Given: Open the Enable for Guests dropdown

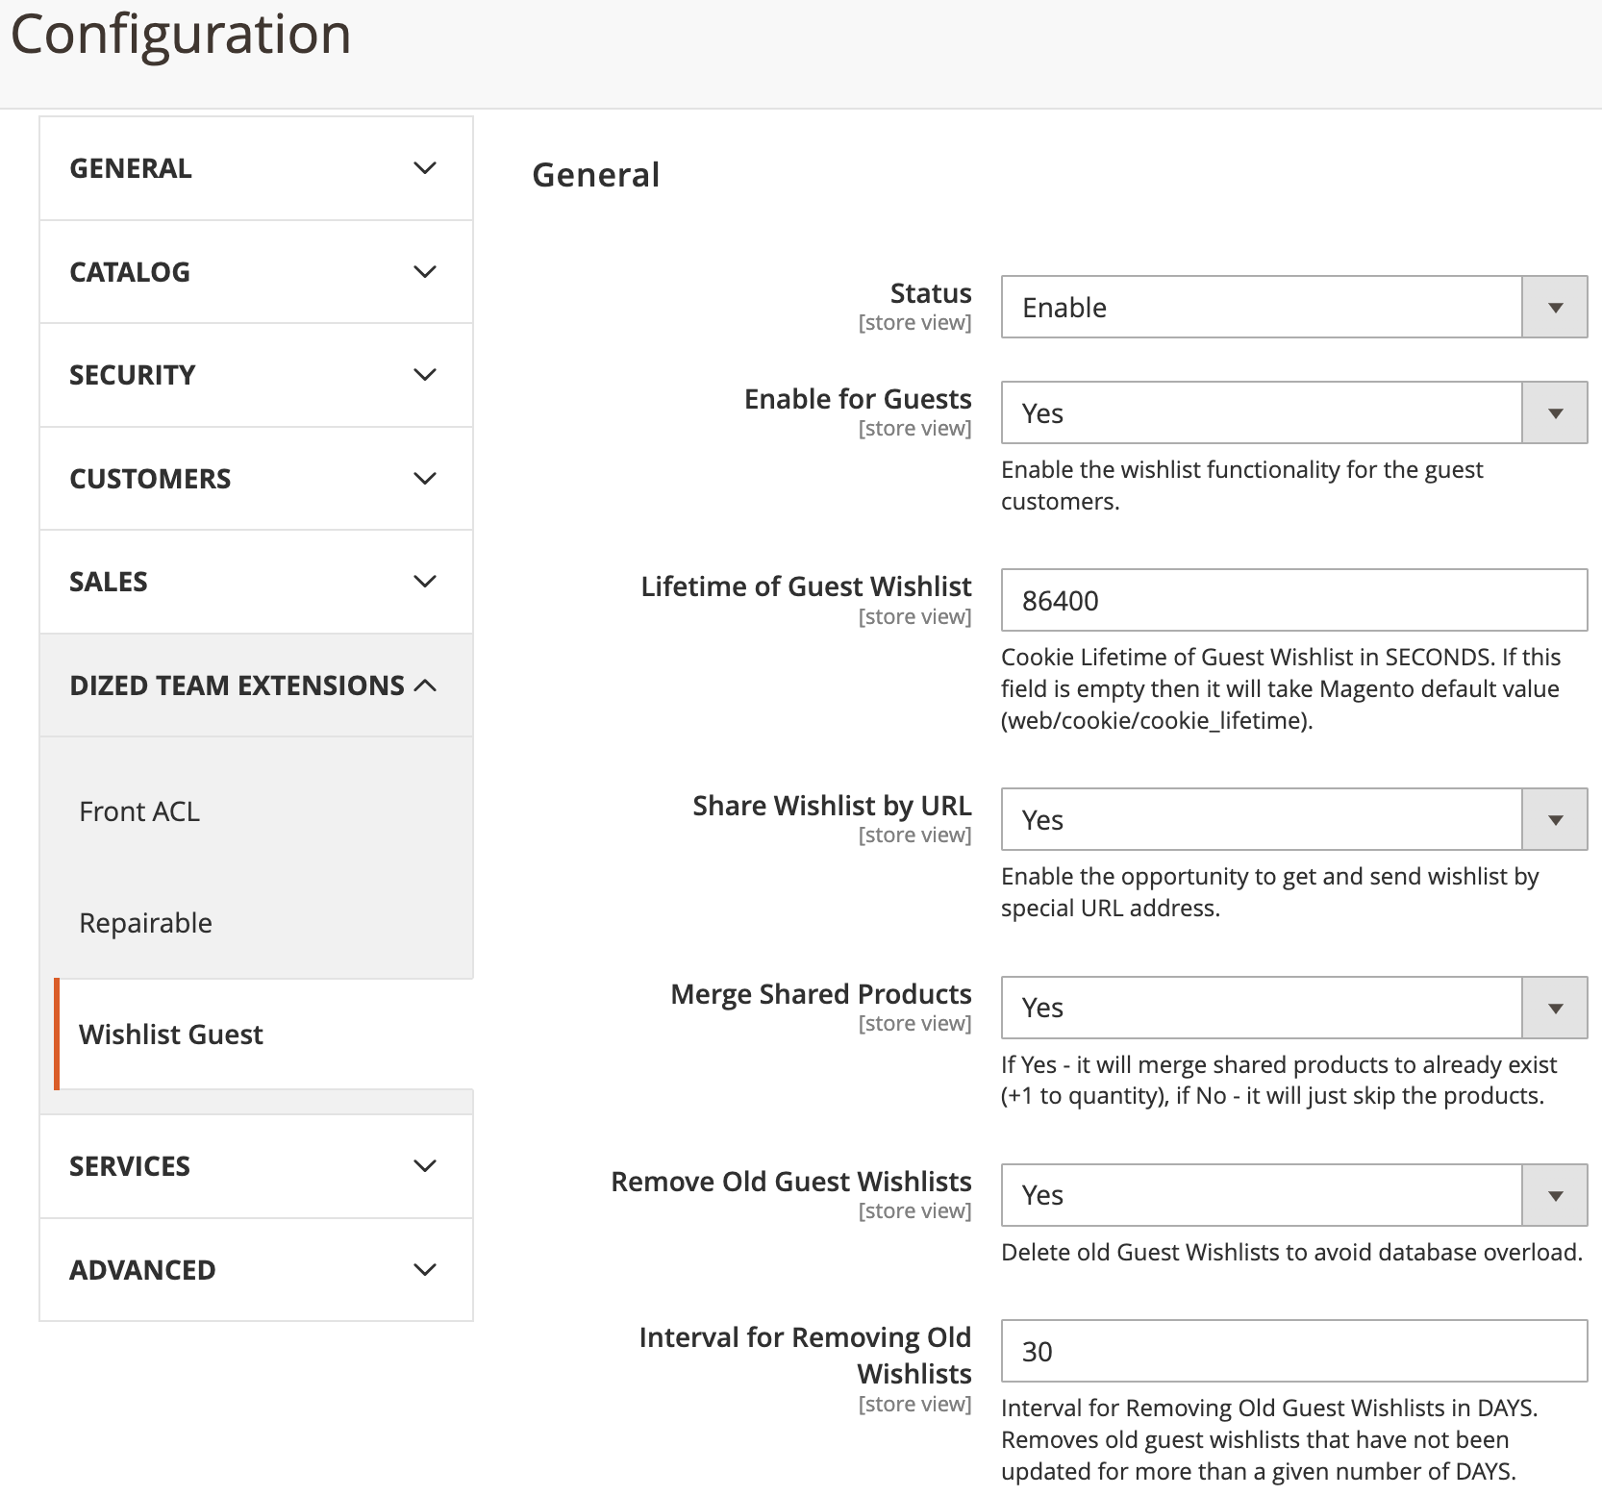Looking at the screenshot, I should (1294, 413).
